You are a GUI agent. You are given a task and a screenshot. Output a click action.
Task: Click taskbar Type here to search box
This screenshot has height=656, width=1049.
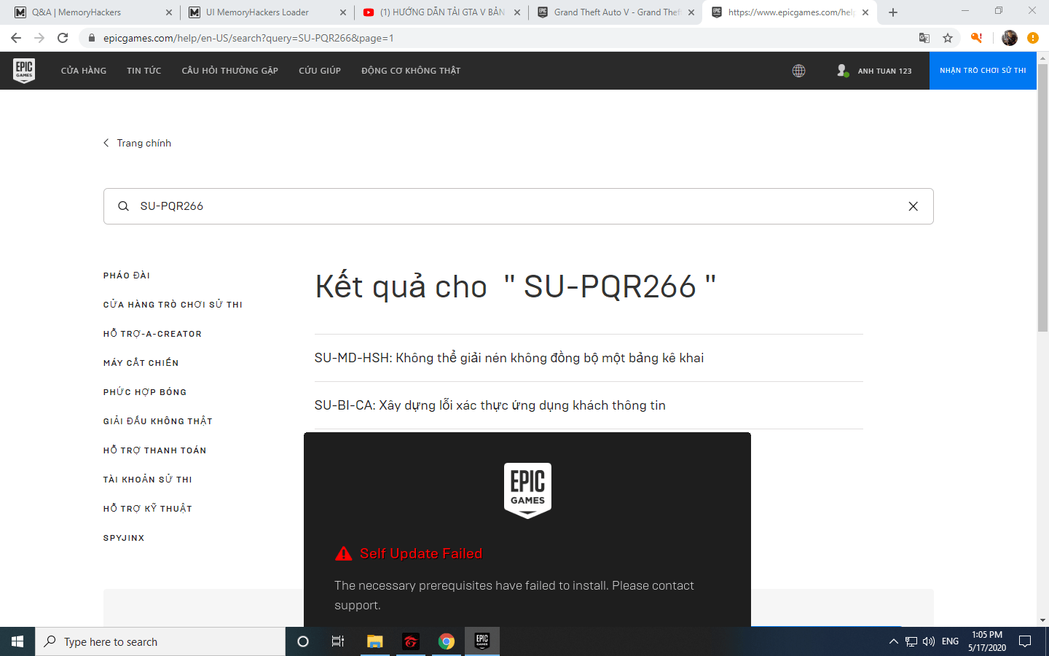pyautogui.click(x=160, y=641)
